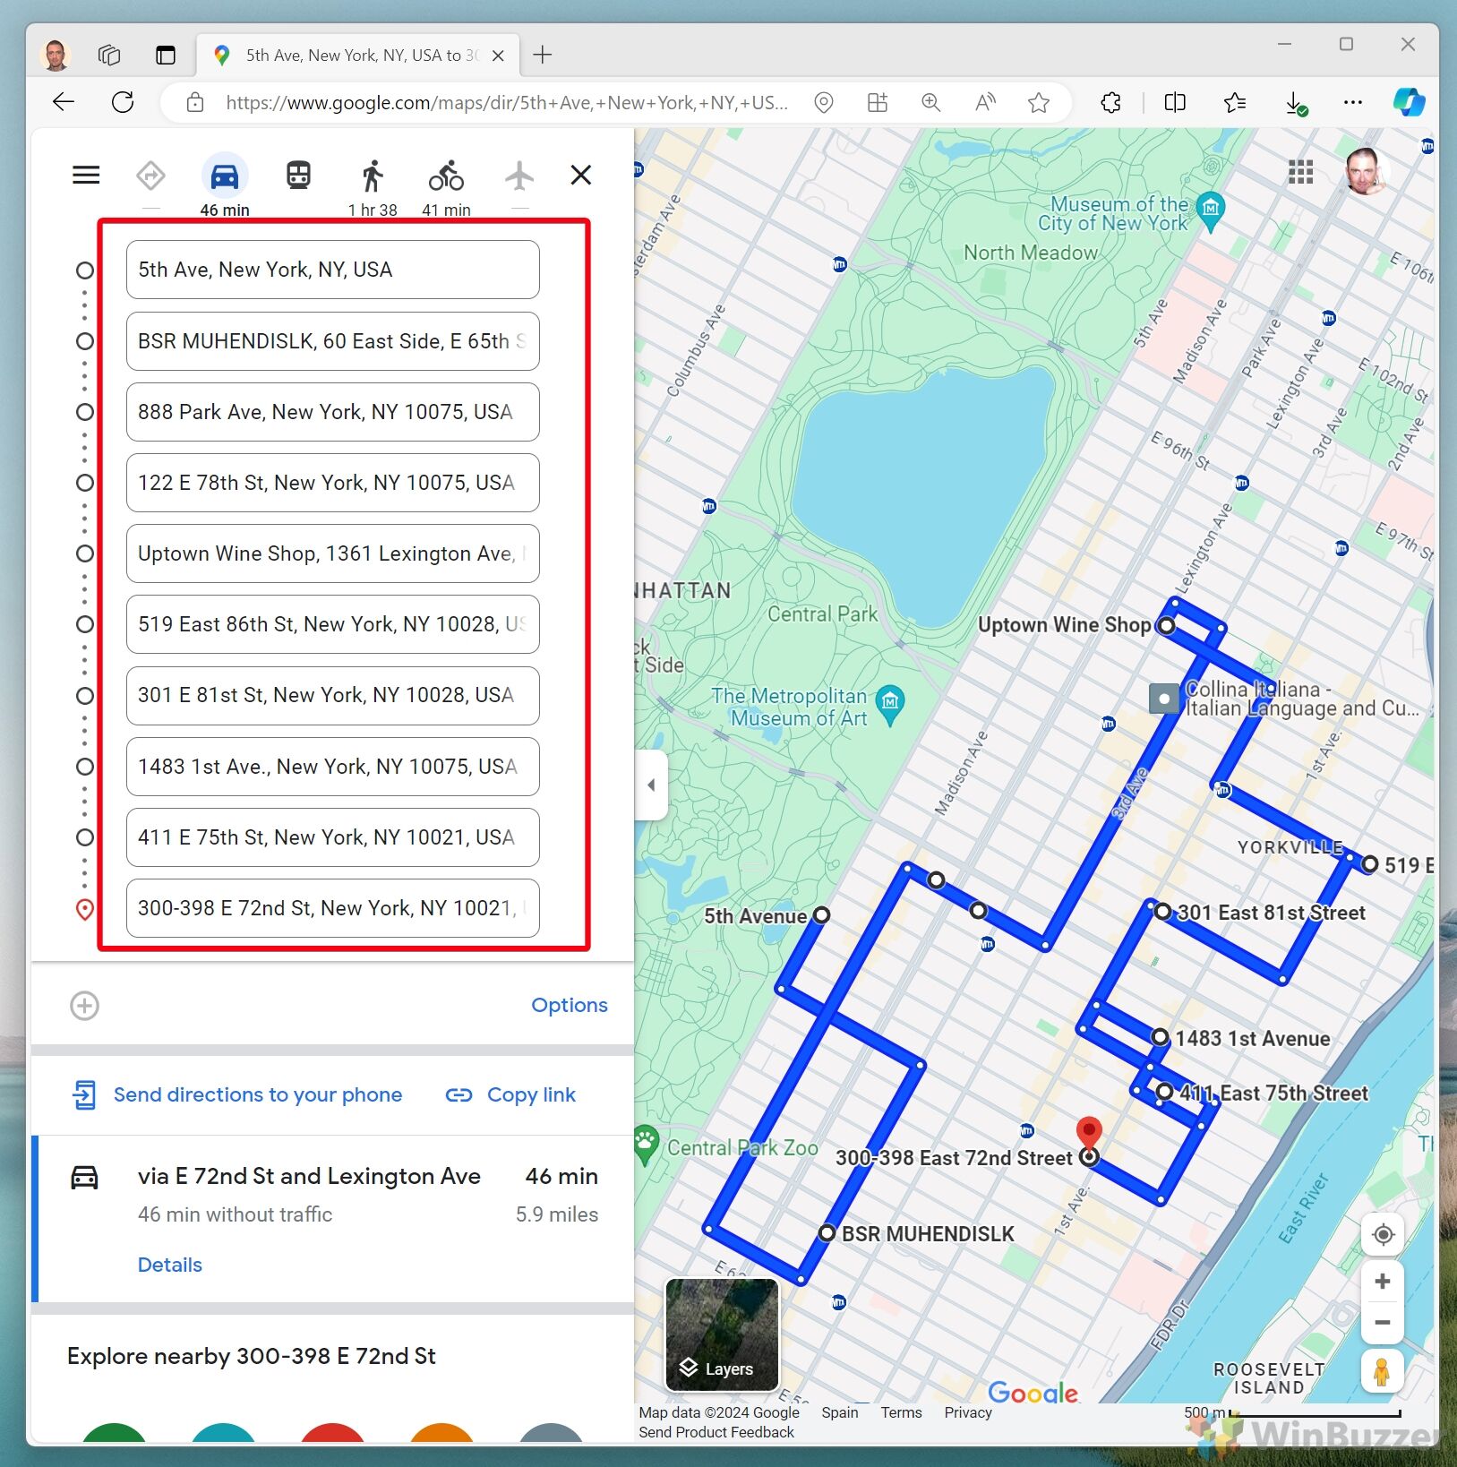Click the show your location button

pyautogui.click(x=1383, y=1235)
